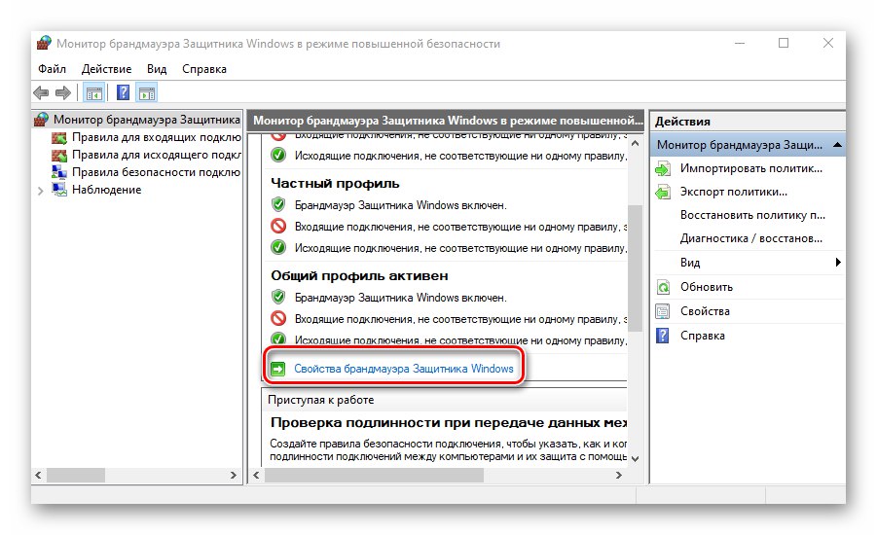Click the Обновить refresh icon
877x535 pixels.
(663, 287)
